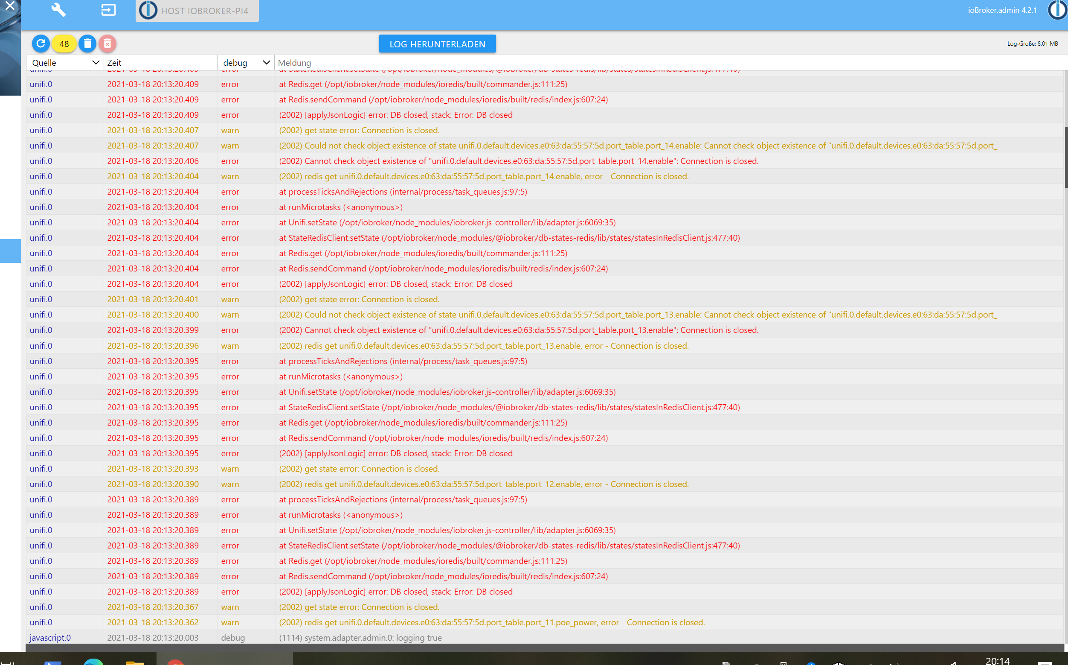Click ioBroker logo at top right
This screenshot has width=1068, height=665.
[1058, 10]
